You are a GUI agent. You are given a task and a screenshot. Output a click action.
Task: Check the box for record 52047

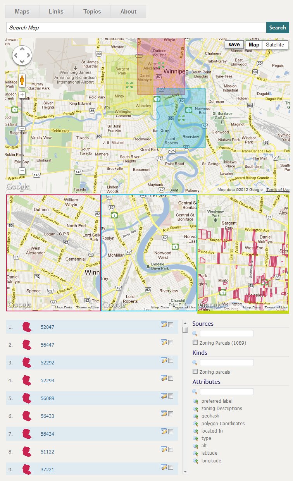click(x=171, y=325)
